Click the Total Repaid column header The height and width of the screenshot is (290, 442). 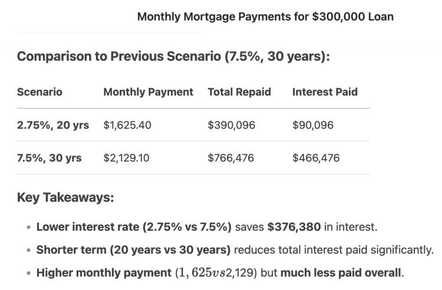239,92
